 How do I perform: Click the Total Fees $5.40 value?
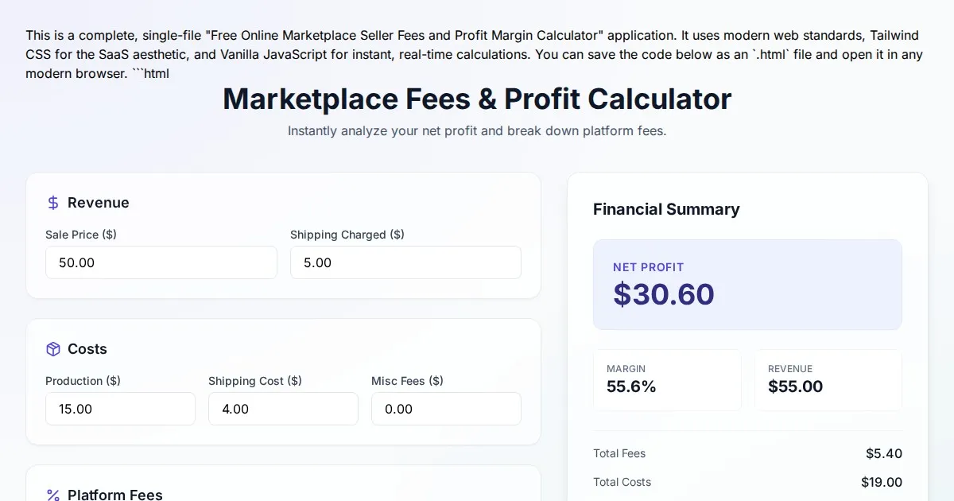(x=883, y=453)
